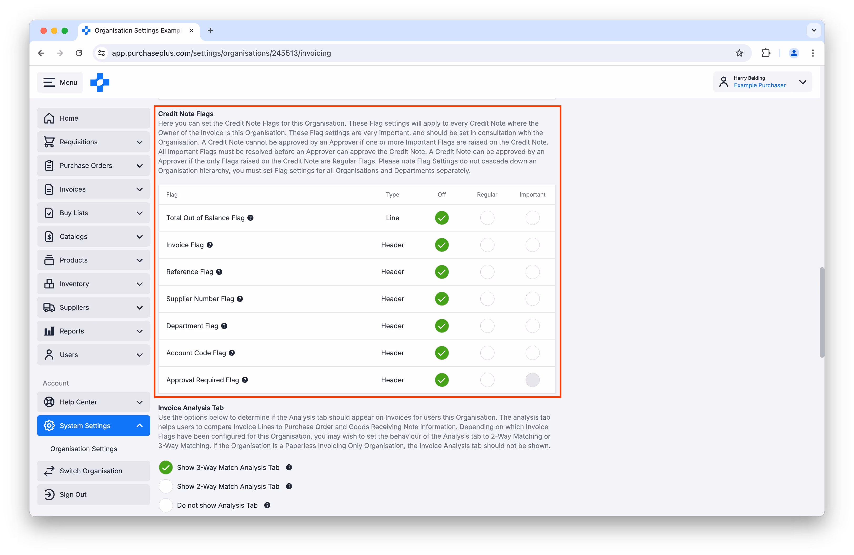
Task: Set Invoice Flag to Regular
Action: (487, 245)
